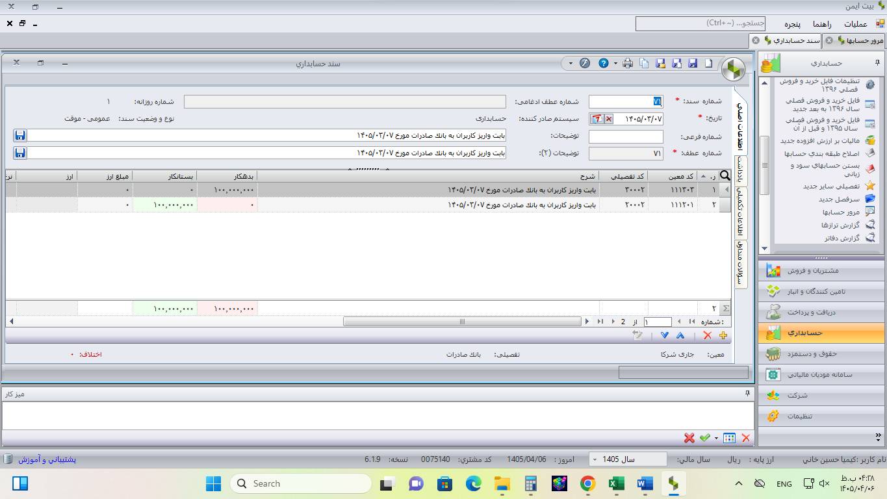Open the date picker calendar icon
This screenshot has height=499, width=887.
597,119
